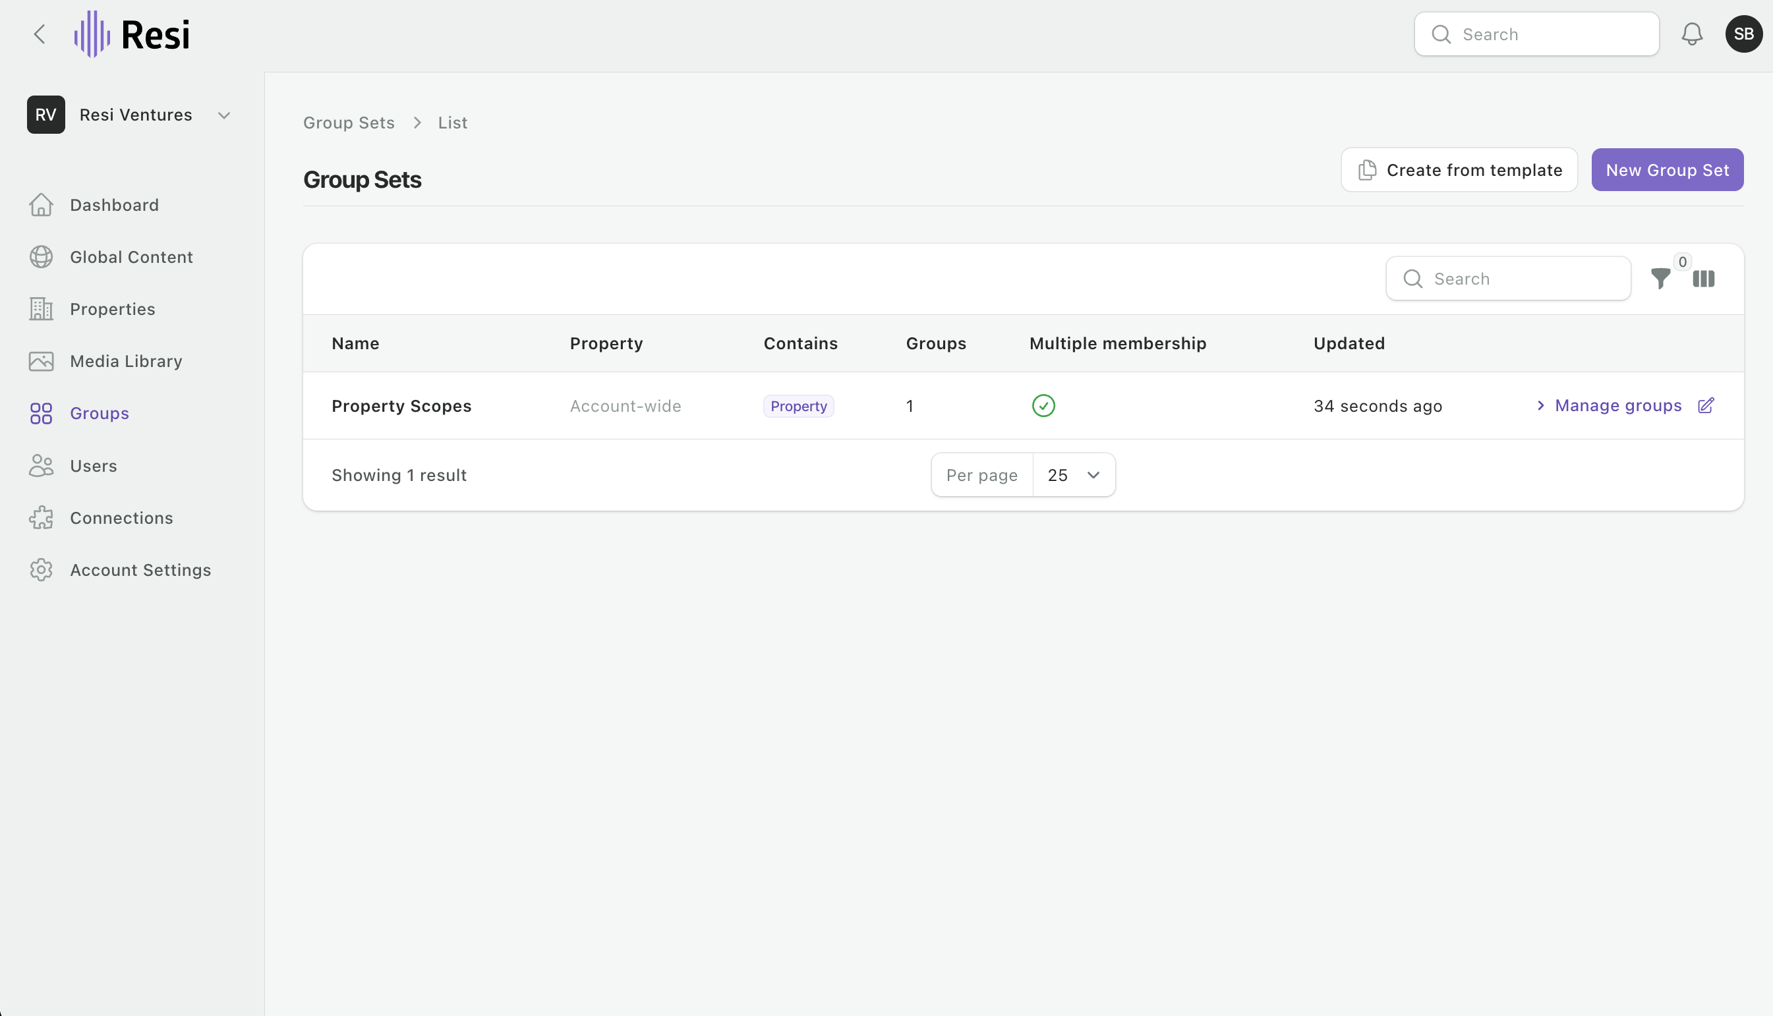This screenshot has width=1773, height=1016.
Task: Click Create from template button
Action: pyautogui.click(x=1459, y=169)
